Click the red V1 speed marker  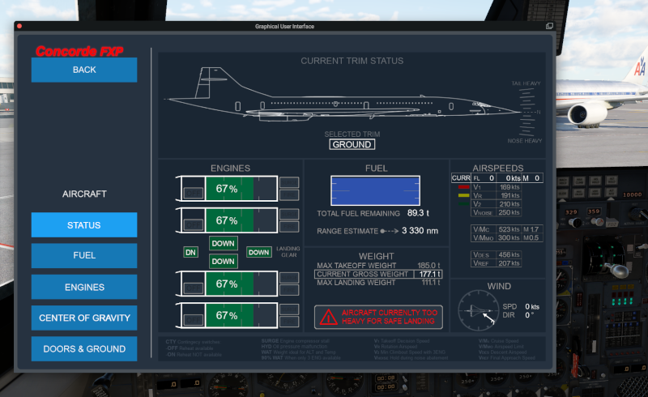pos(463,187)
